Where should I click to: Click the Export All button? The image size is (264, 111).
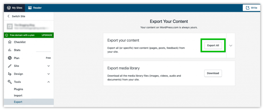tap(213, 45)
